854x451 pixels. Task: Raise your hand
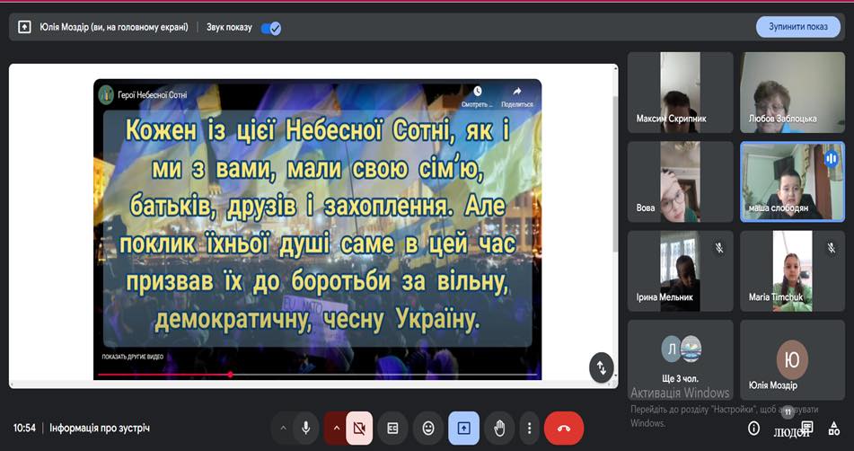point(499,429)
